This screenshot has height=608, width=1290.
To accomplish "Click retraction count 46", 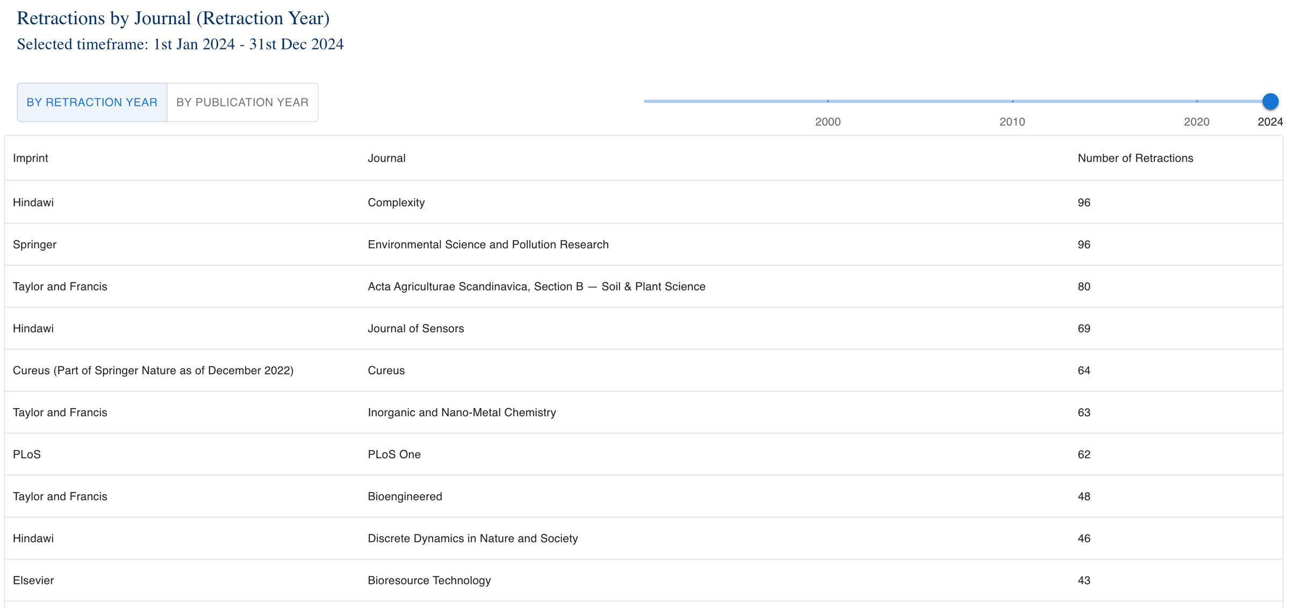I will pyautogui.click(x=1084, y=538).
